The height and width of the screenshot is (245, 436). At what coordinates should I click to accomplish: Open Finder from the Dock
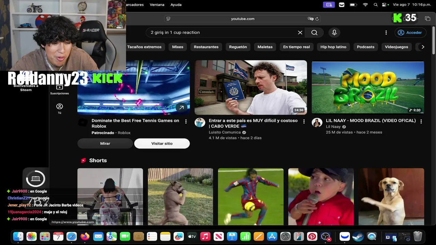coord(18,236)
